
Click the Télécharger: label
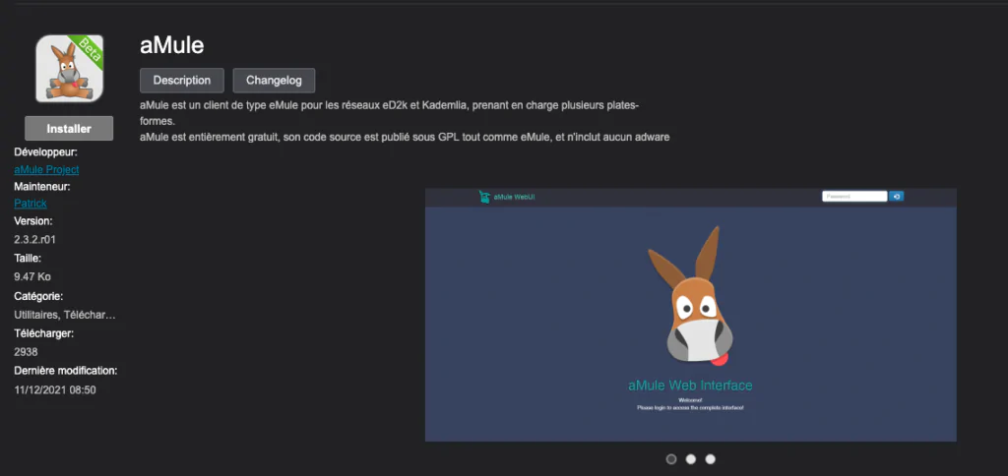(43, 333)
